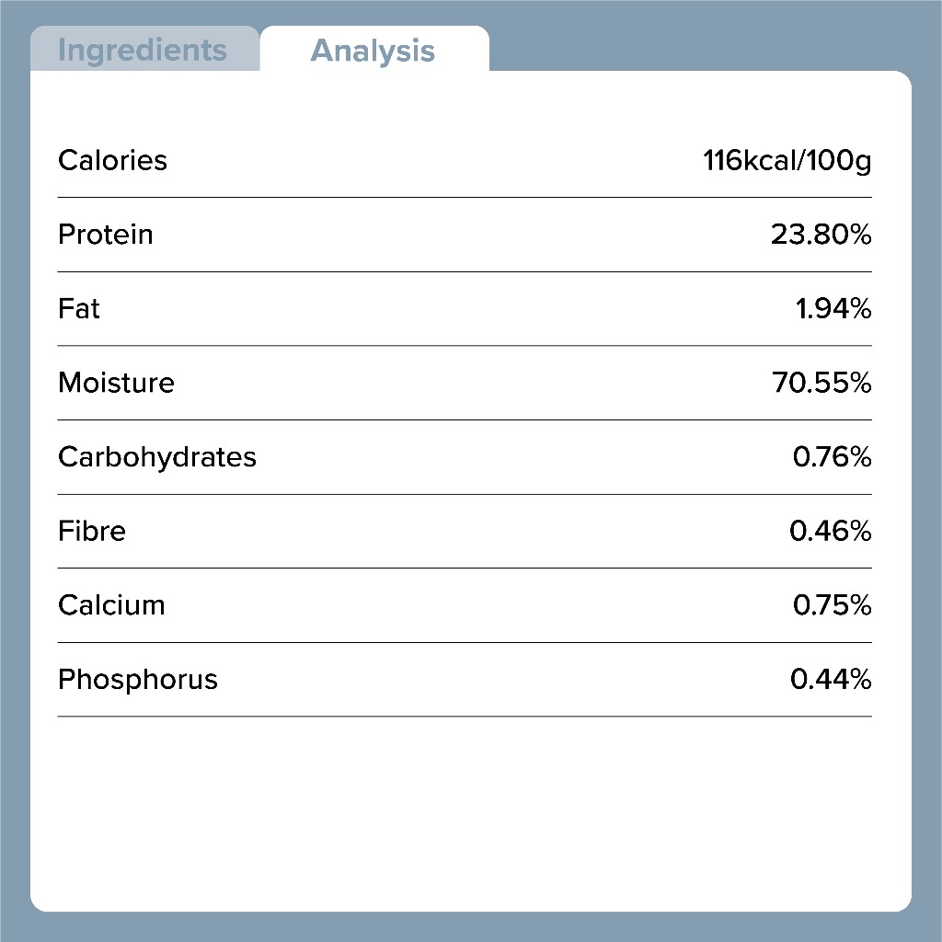
Task: Click the Fat row label
Action: point(79,308)
